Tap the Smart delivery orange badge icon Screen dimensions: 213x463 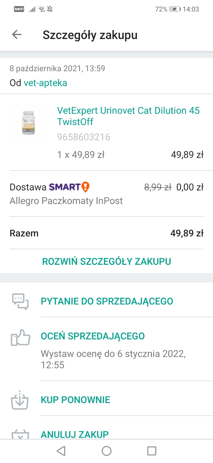click(85, 187)
